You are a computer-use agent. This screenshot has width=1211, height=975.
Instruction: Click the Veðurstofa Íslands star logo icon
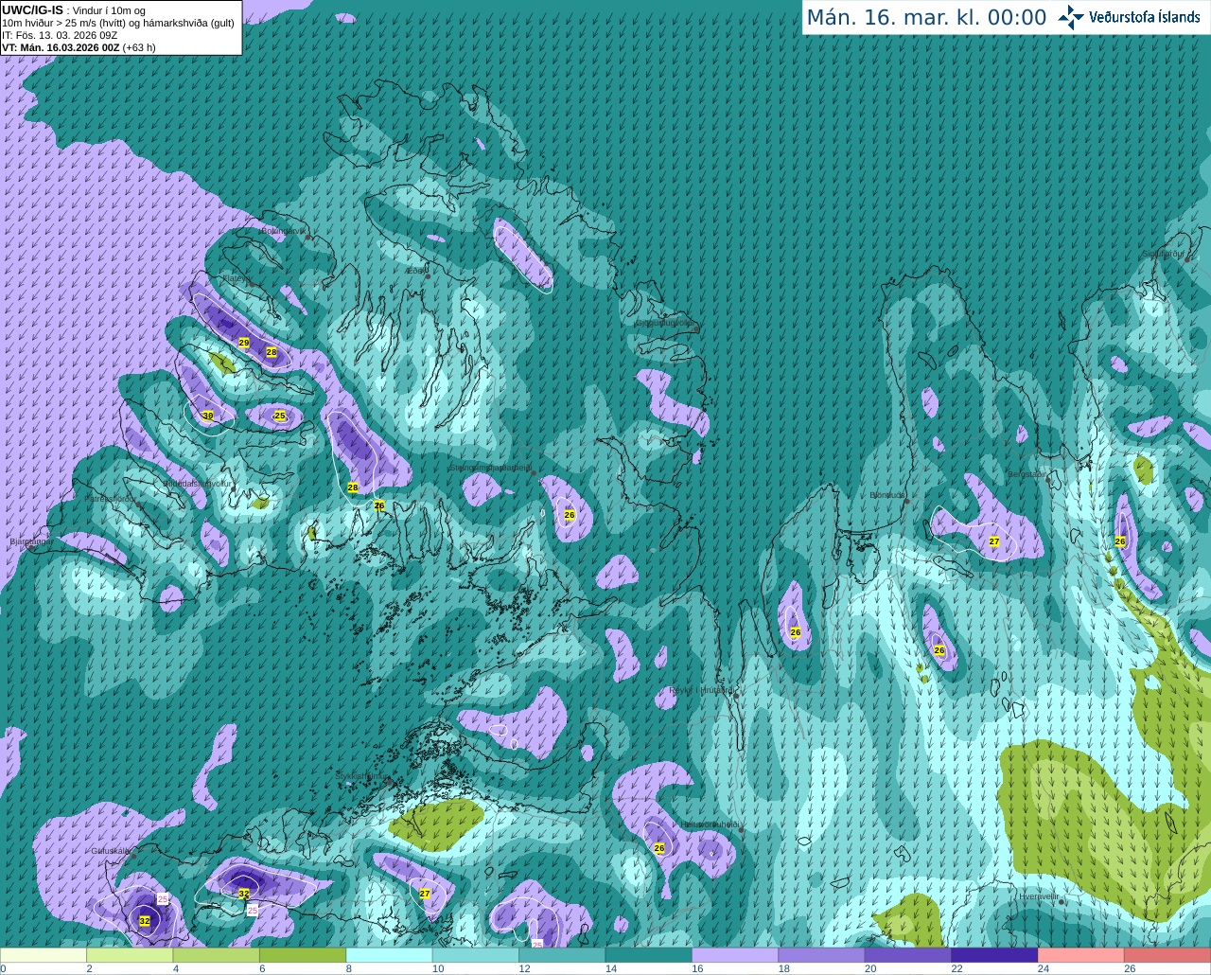point(1071,17)
